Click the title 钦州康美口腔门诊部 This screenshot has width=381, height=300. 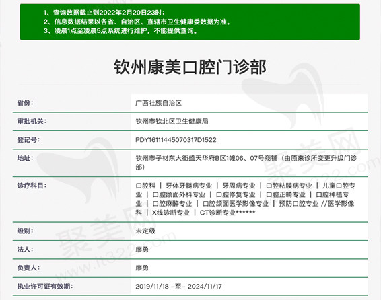tap(190, 67)
